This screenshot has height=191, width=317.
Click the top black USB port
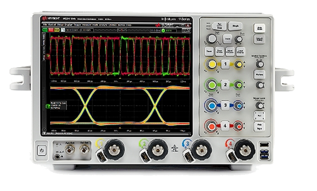(264, 145)
